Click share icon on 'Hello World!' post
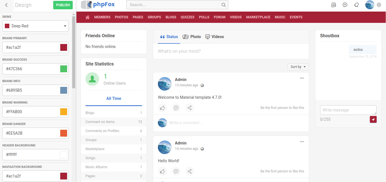The width and height of the screenshot is (386, 182). tap(190, 171)
